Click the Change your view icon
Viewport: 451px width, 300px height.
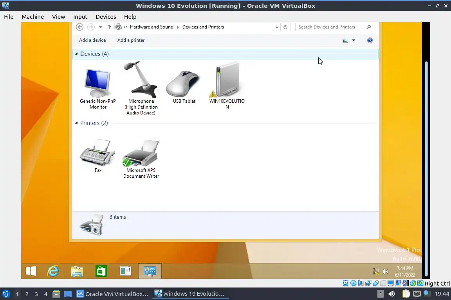(345, 40)
